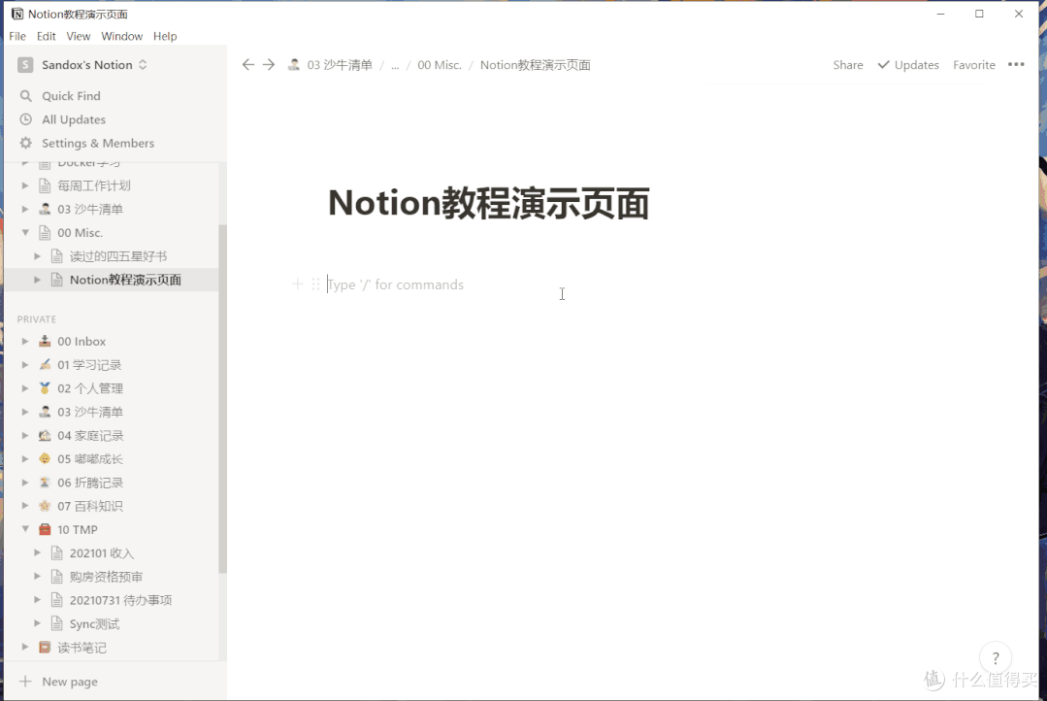
Task: Click the back navigation arrow
Action: tap(248, 64)
